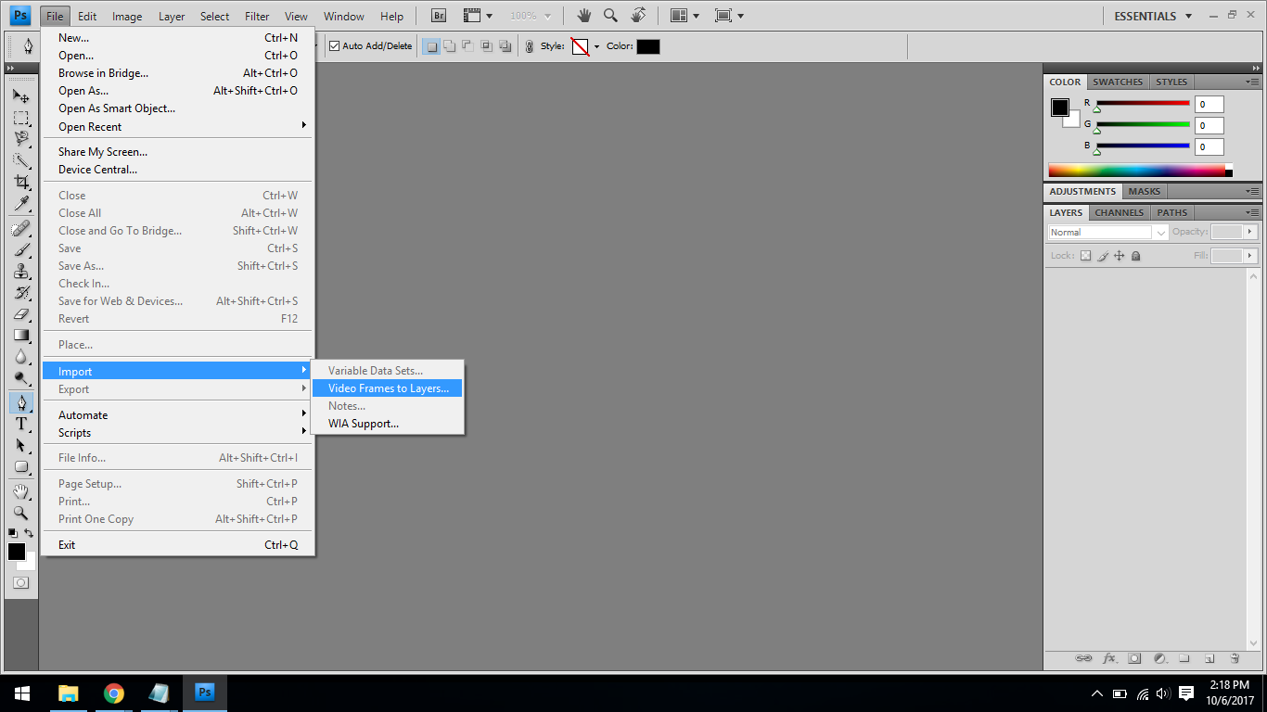The image size is (1267, 712).
Task: Click the link layers icon in the Layers panel
Action: (x=1083, y=658)
